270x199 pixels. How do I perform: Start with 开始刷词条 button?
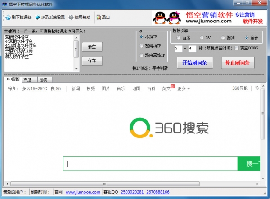click(x=195, y=63)
